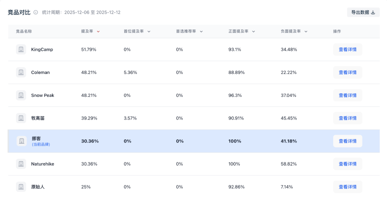The image size is (387, 200).
Task: Click the 操作 column header
Action: point(337,31)
